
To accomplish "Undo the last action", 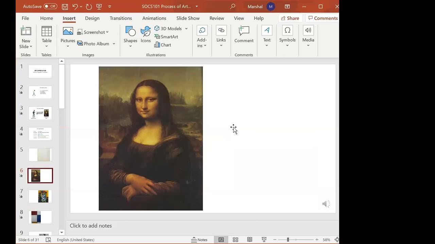I will 75,6.
